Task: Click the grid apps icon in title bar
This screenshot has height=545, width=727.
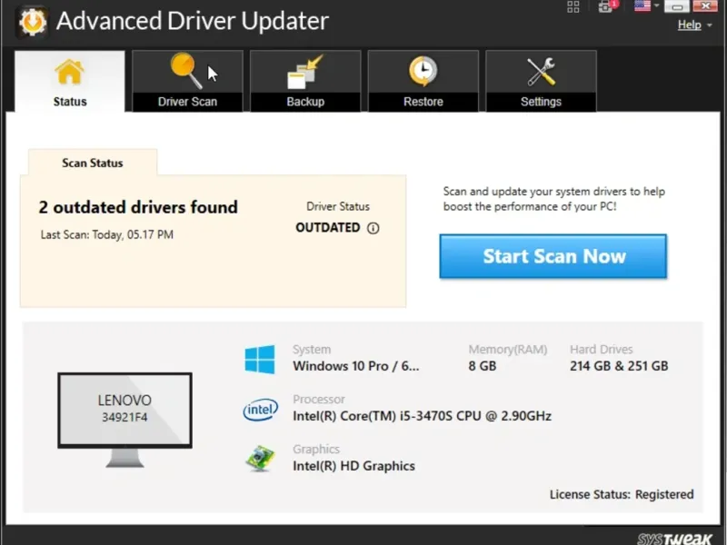Action: pos(573,6)
